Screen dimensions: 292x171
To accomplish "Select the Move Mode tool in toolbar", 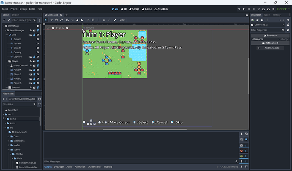I will 52,20.
